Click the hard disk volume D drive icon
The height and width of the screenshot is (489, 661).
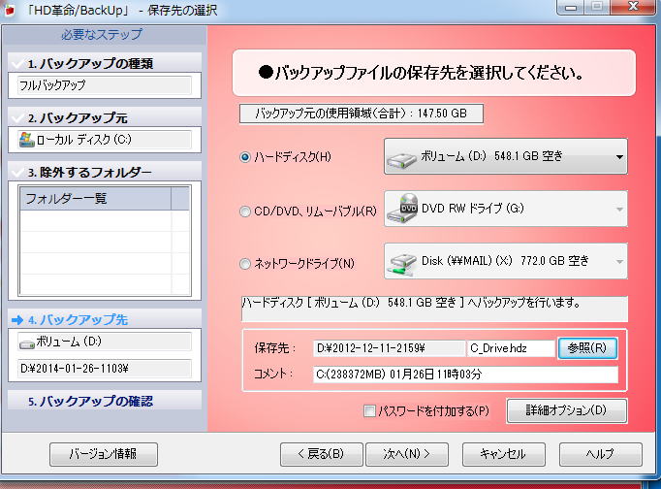402,157
